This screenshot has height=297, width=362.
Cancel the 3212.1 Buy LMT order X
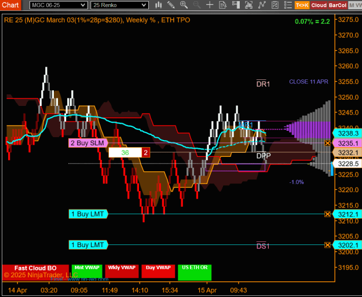327,214
